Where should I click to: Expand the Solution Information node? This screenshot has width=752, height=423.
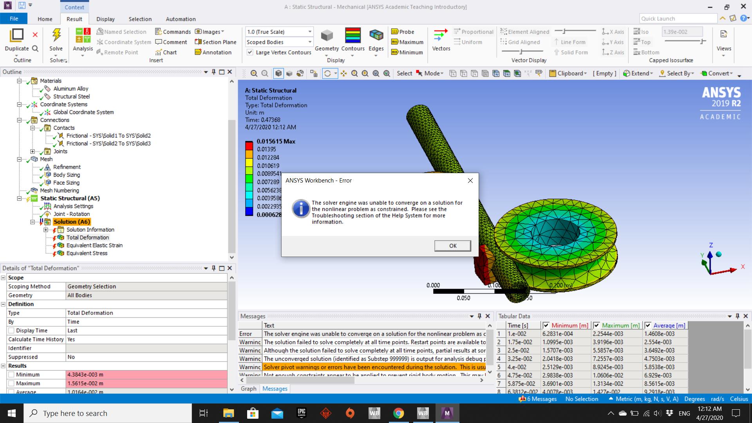(x=46, y=230)
